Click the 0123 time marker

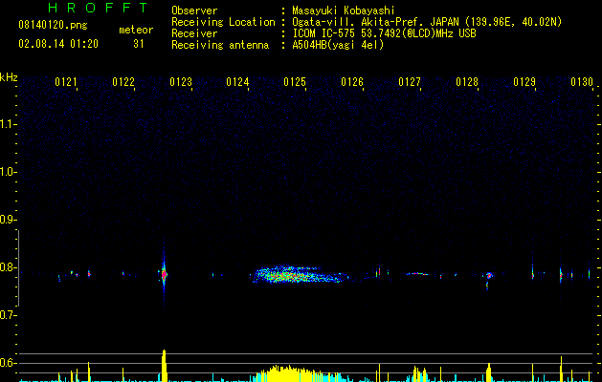tap(181, 82)
